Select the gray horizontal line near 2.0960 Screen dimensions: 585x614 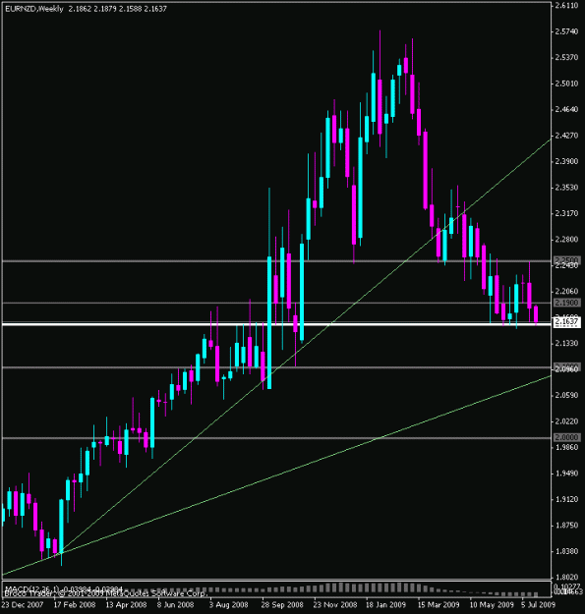[x=276, y=367]
